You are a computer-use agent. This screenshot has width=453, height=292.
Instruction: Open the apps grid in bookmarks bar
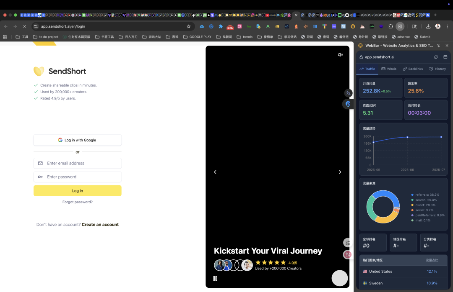coord(5,37)
